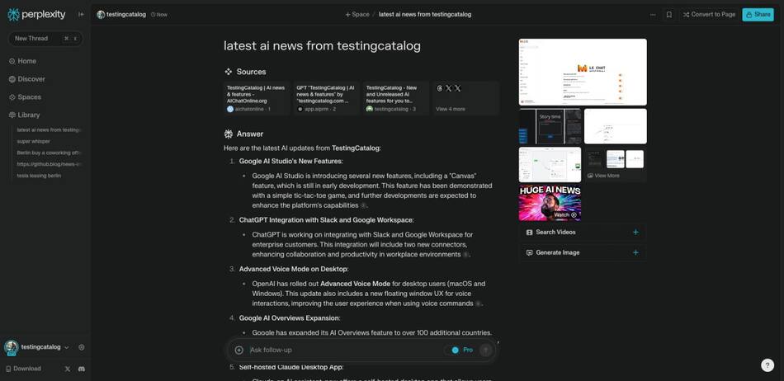Expand Search Videos with plus icon

coord(635,233)
